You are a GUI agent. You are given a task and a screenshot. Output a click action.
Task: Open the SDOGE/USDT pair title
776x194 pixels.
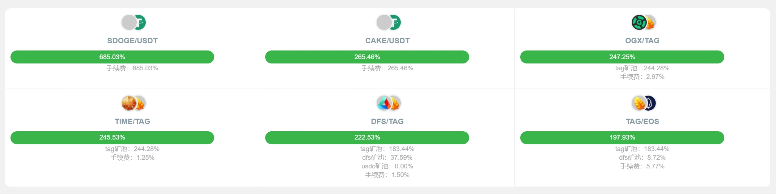(x=132, y=41)
